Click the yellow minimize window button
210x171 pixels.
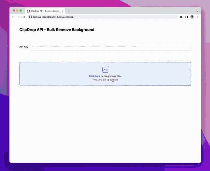(17, 11)
